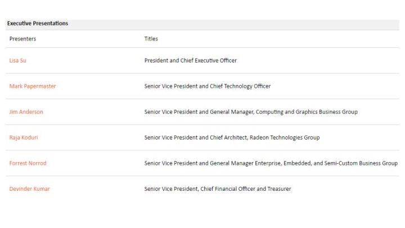The image size is (405, 228).
Task: Open the Mark Papermaster presenter link
Action: (x=33, y=86)
